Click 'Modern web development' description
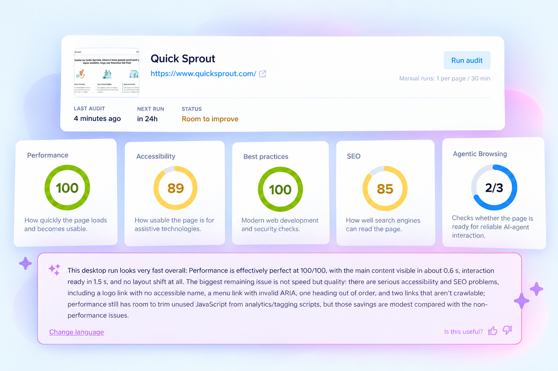 coord(280,224)
